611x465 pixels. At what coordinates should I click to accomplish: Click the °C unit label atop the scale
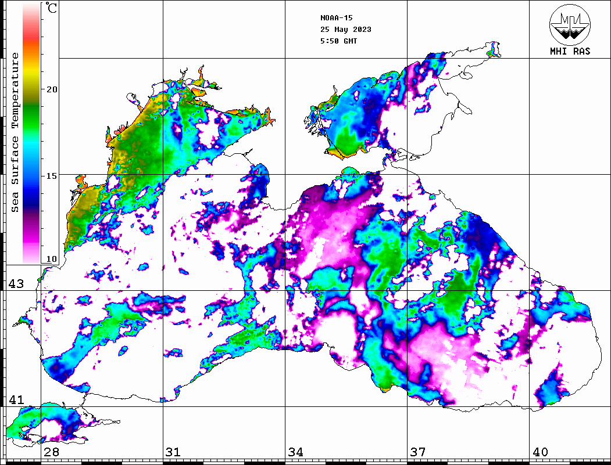pos(51,8)
